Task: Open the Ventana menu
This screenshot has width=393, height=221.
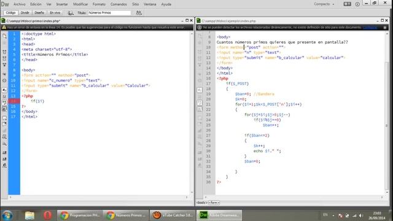Action: click(150, 4)
